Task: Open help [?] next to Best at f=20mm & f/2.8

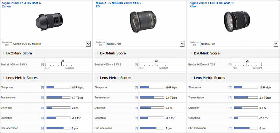Action: [x=230, y=65]
